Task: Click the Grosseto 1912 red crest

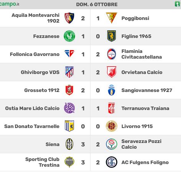Action: click(69, 90)
